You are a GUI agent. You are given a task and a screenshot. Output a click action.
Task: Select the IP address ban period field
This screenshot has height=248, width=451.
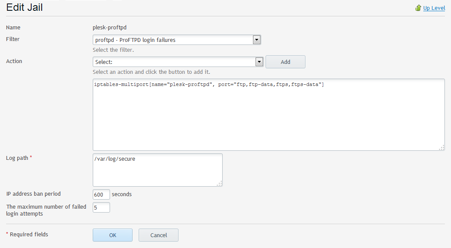(101, 194)
